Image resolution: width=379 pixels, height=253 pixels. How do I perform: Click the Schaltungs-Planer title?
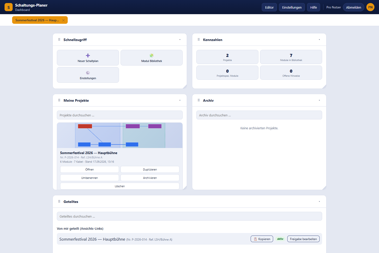(31, 5)
